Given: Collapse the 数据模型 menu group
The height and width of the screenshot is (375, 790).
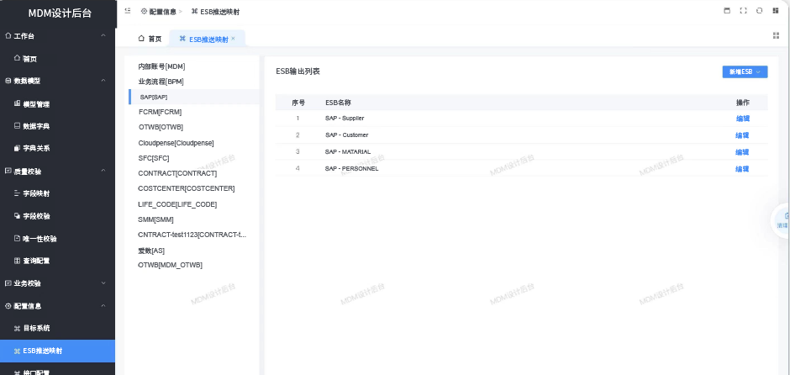Looking at the screenshot, I should point(103,81).
